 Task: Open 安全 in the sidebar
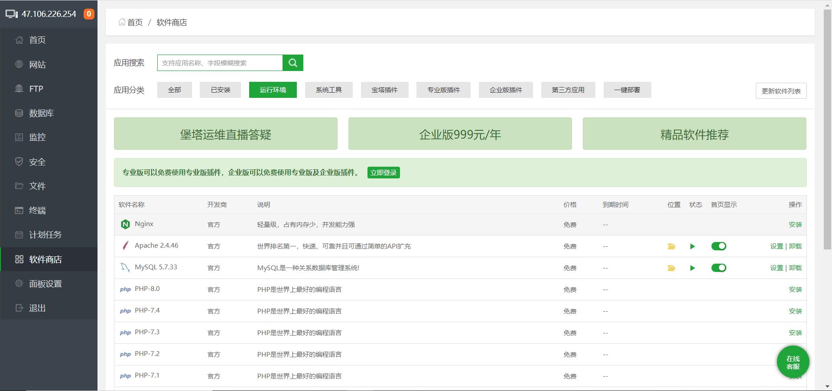pos(49,162)
